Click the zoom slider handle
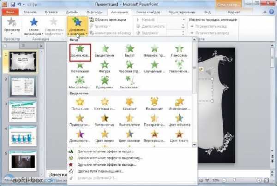277x186 pixels. 235,180
